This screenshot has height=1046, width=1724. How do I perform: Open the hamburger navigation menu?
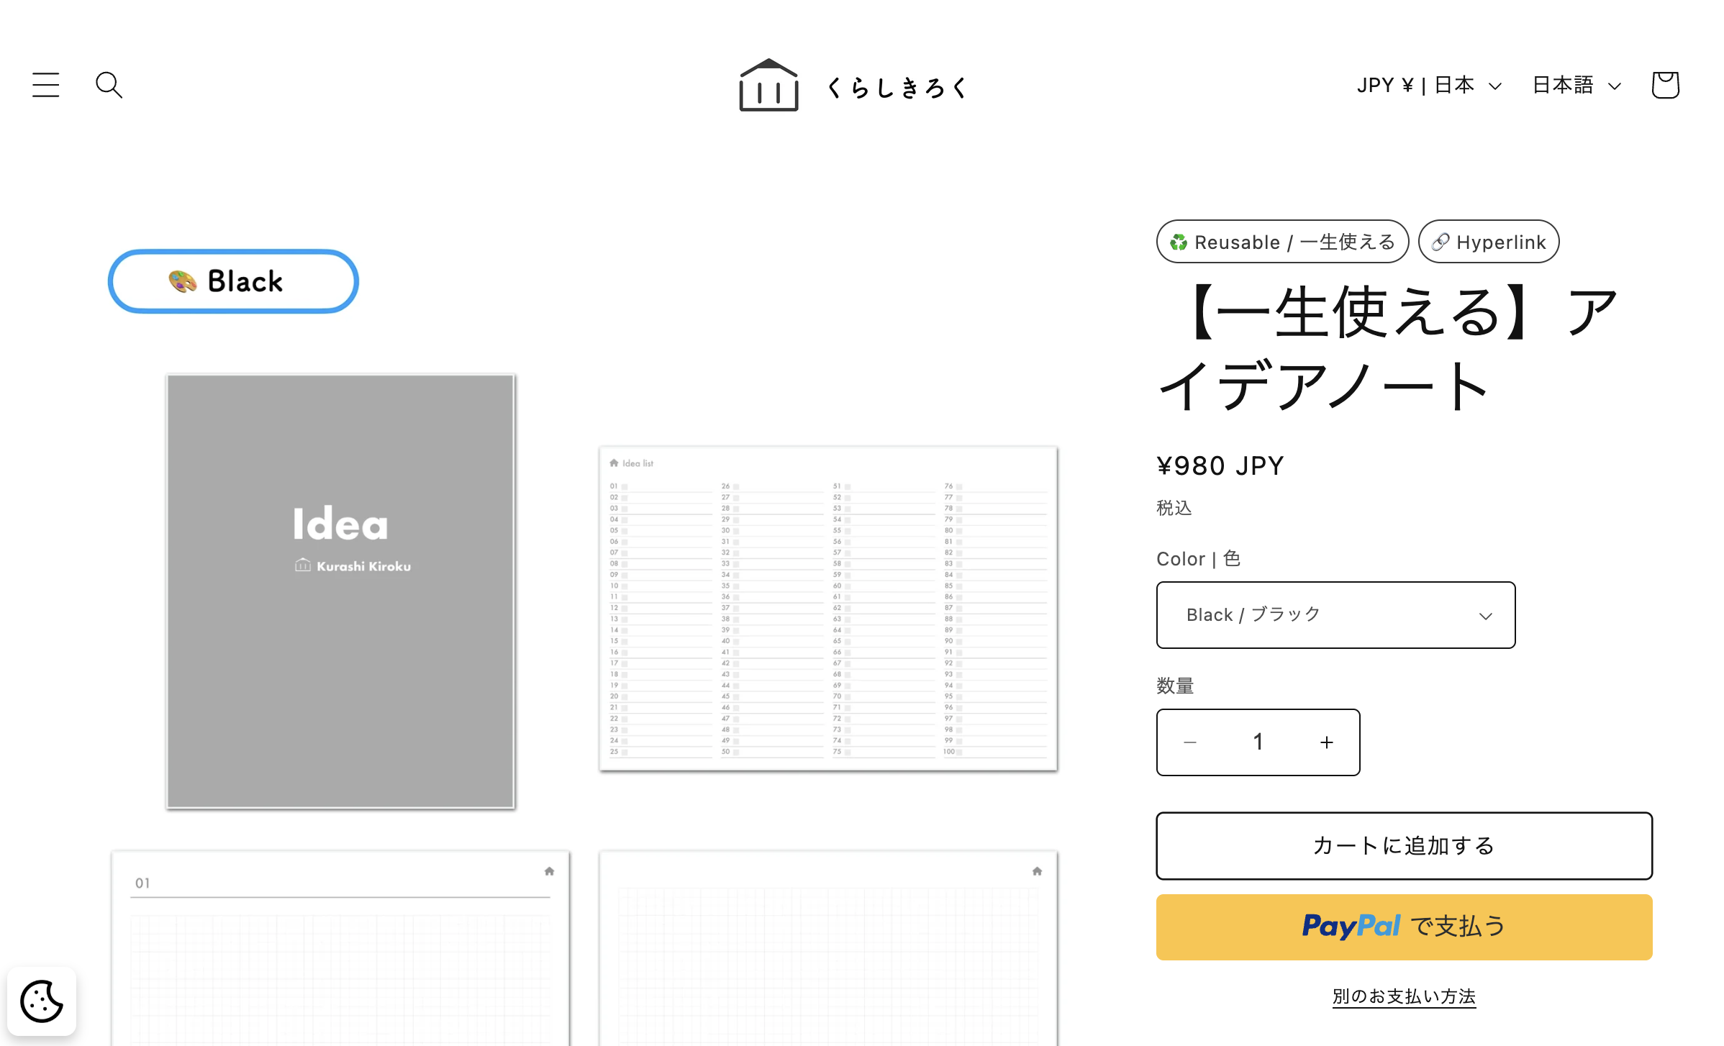click(x=46, y=85)
